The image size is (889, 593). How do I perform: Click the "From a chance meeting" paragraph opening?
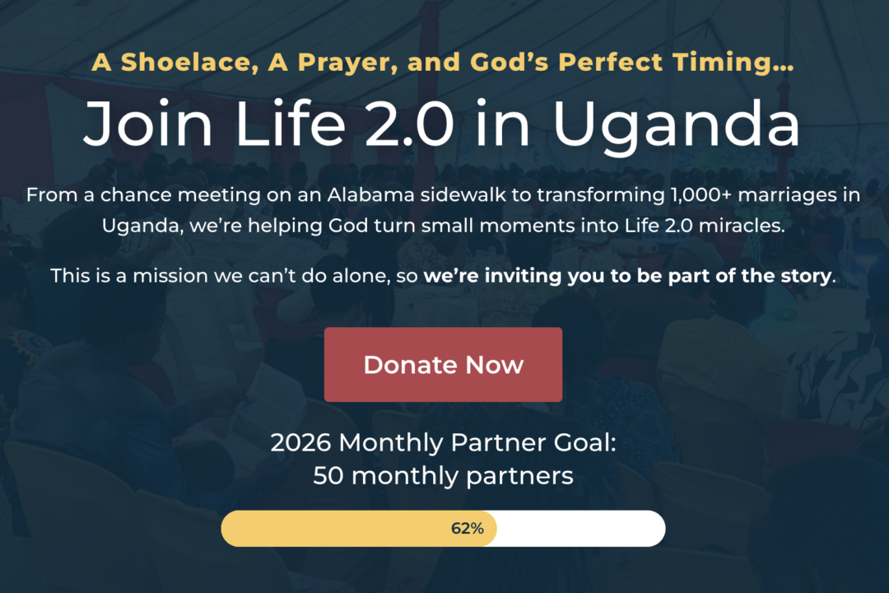115,196
